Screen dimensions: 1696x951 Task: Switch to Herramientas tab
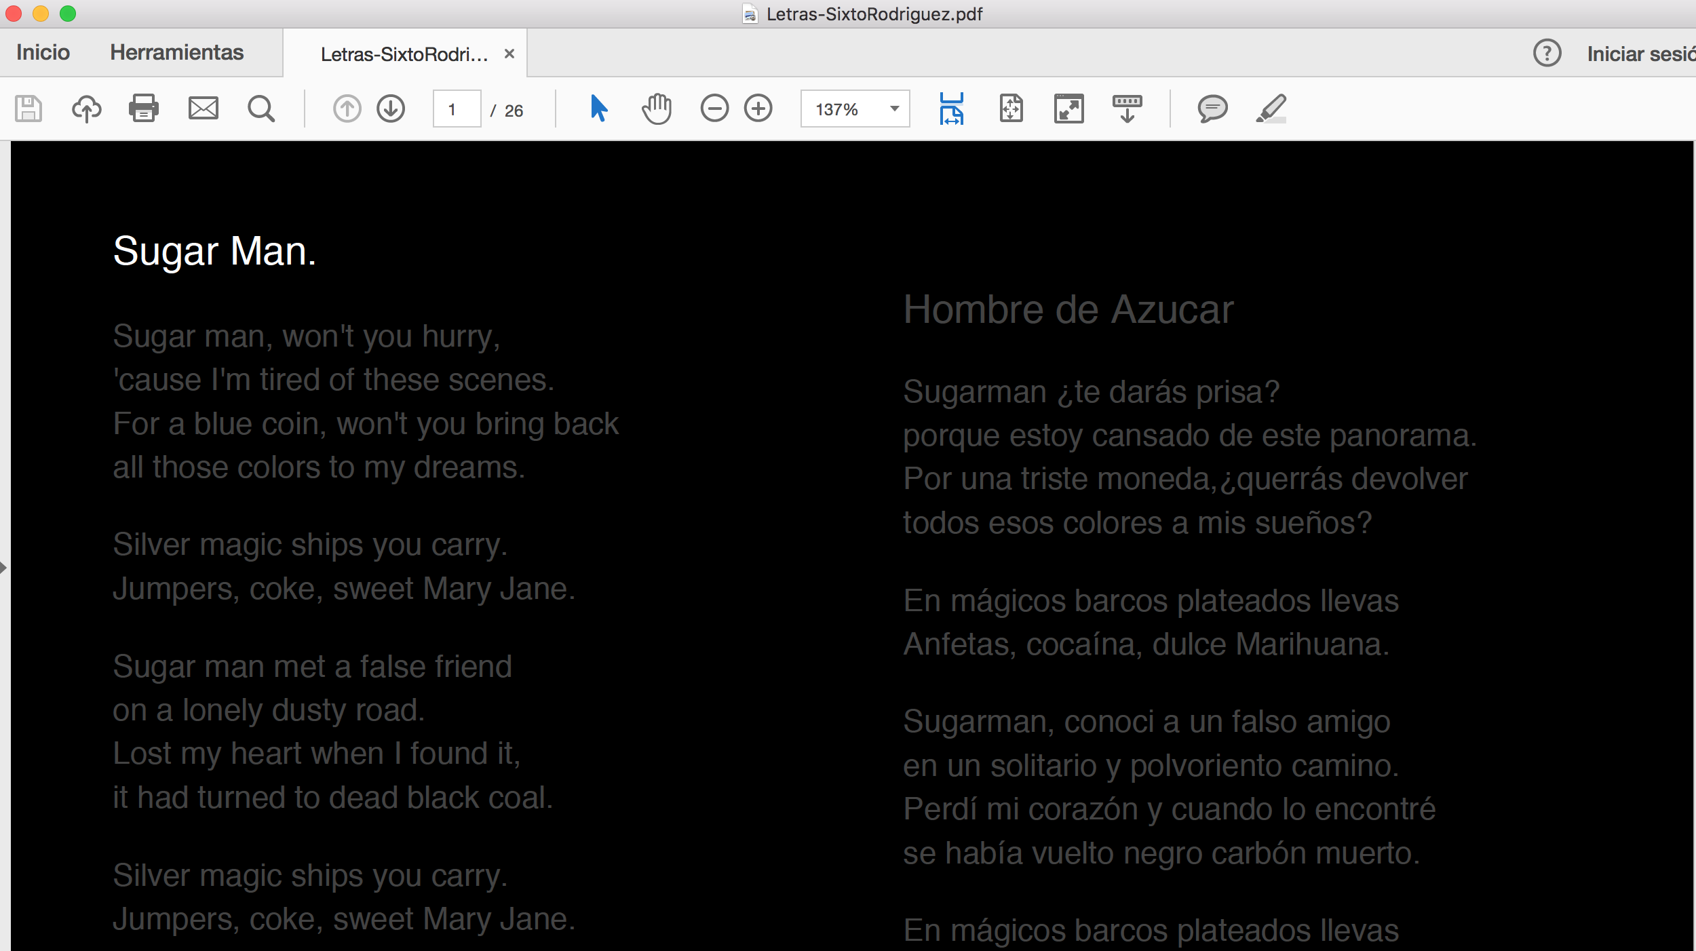click(x=176, y=52)
